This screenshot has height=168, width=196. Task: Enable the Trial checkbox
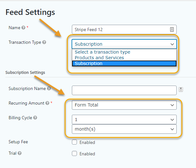pyautogui.click(x=74, y=153)
